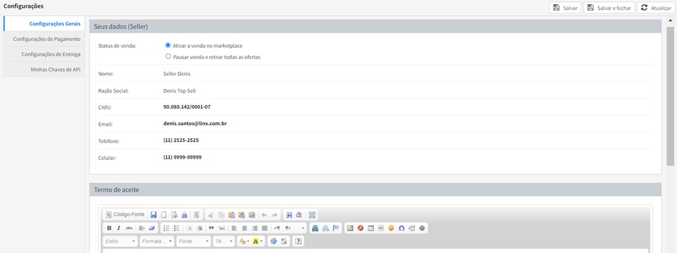
Task: Toggle strikethrough formatting
Action: click(129, 228)
